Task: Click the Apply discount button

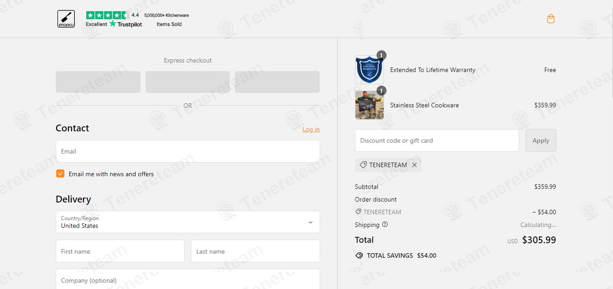Action: pos(541,140)
